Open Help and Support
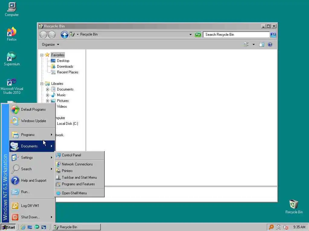309x231 pixels. coord(32,180)
